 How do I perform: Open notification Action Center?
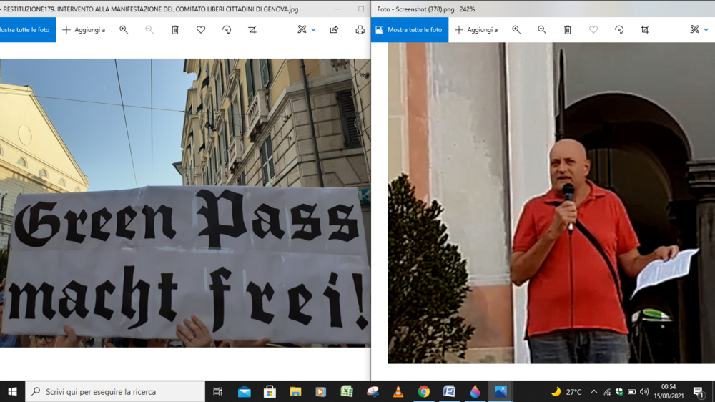(x=698, y=391)
